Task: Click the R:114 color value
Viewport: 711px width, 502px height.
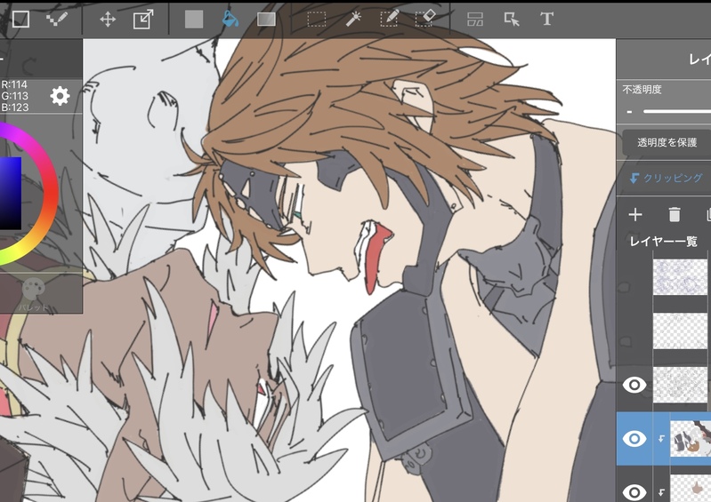Action: tap(14, 84)
